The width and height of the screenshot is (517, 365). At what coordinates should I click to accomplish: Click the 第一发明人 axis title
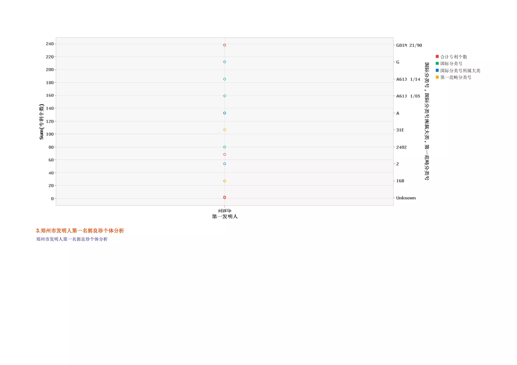224,216
